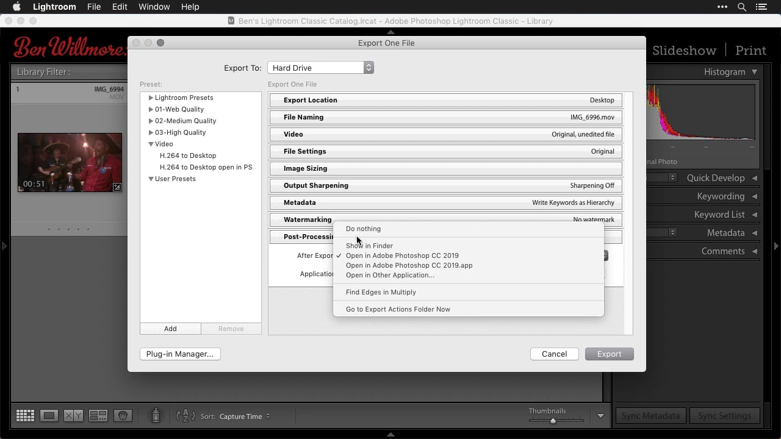Collapse the User Presets folder
The height and width of the screenshot is (439, 781).
tap(151, 179)
